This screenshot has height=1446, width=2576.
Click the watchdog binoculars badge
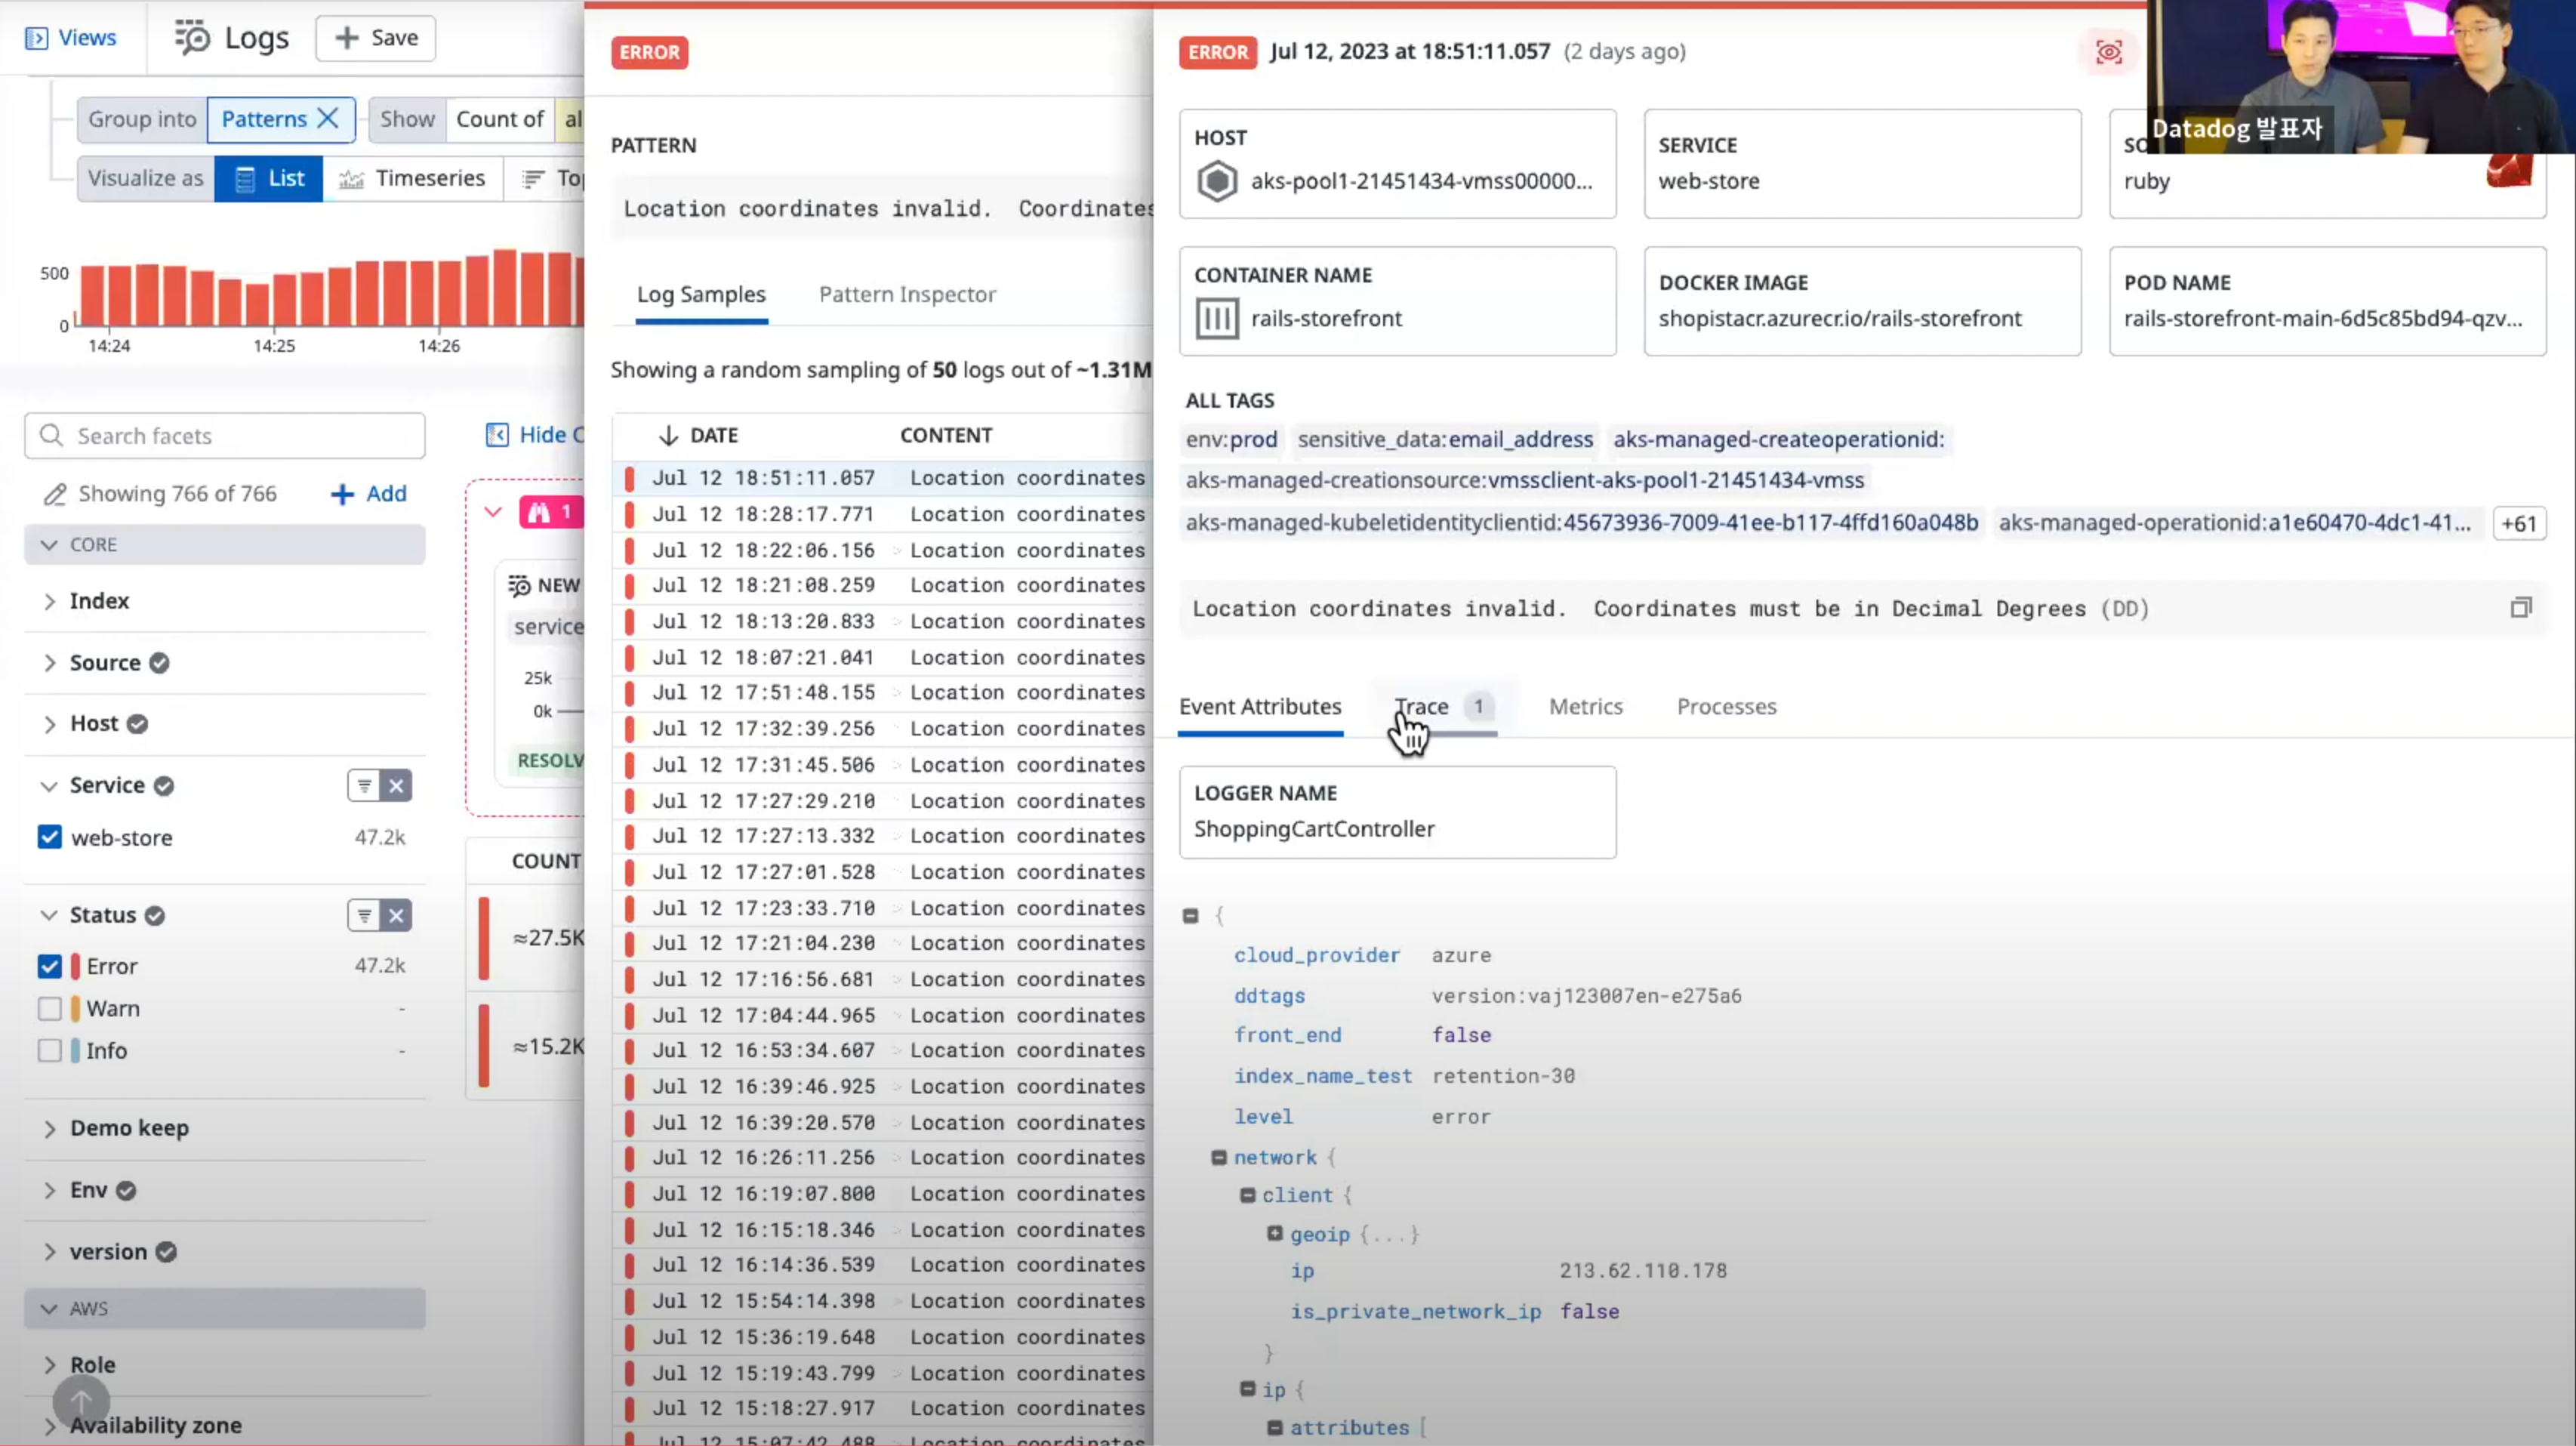pyautogui.click(x=551, y=513)
